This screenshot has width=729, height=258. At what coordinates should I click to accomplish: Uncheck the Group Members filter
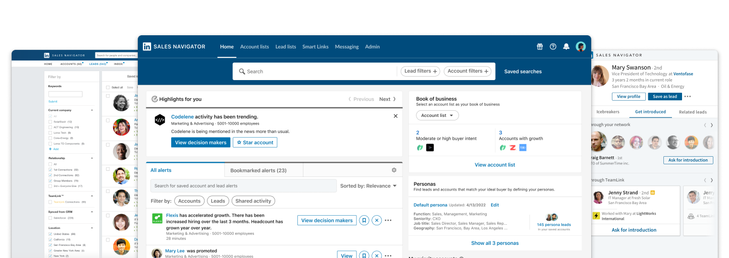(50, 180)
